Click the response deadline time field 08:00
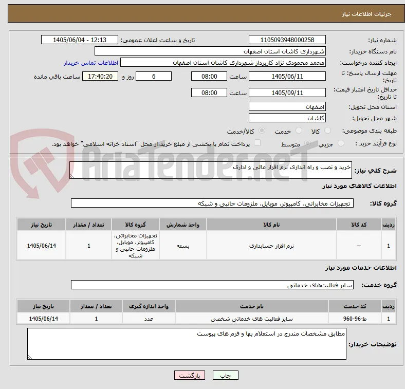Image resolution: width=405 pixels, height=389 pixels. click(x=209, y=76)
